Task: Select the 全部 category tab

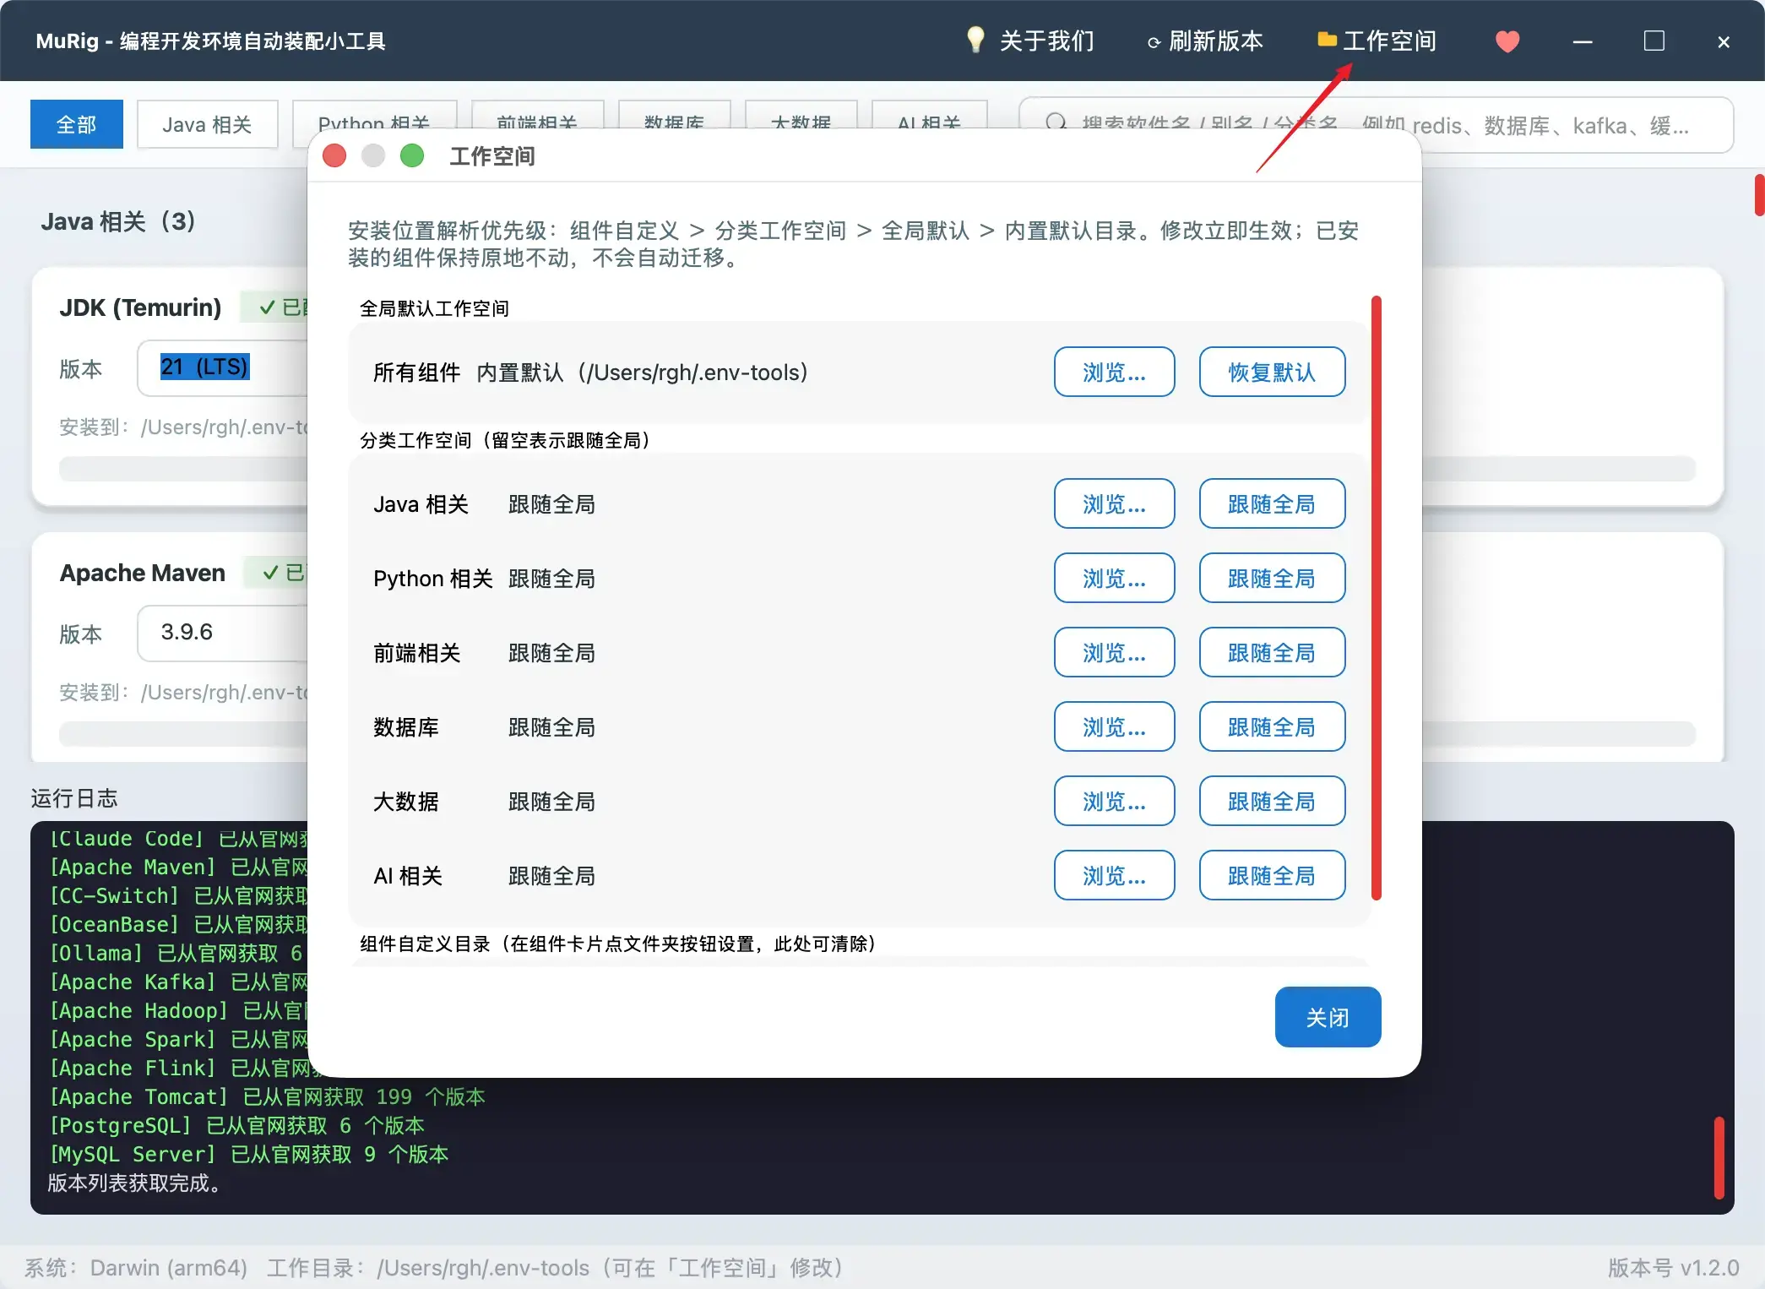Action: click(x=77, y=124)
